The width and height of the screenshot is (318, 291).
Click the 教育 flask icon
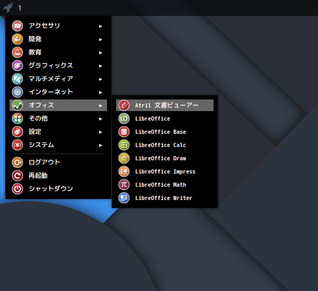coord(17,52)
